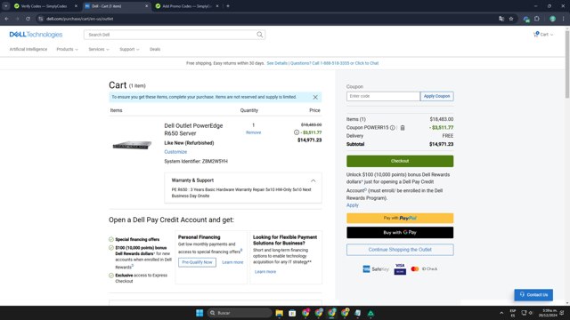The width and height of the screenshot is (570, 320).
Task: Open the Contact Us chat button
Action: (x=533, y=294)
